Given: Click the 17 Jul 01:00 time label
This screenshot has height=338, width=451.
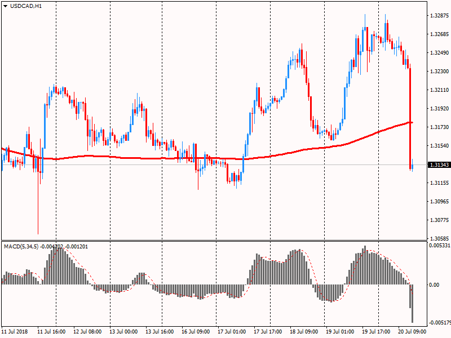Looking at the screenshot, I should point(232,331).
